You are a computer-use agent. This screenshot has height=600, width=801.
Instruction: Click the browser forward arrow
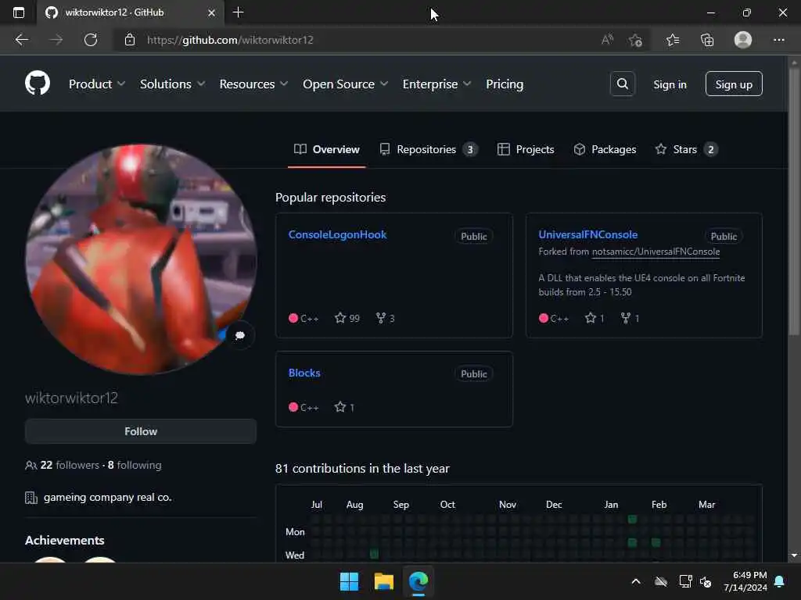pos(56,40)
